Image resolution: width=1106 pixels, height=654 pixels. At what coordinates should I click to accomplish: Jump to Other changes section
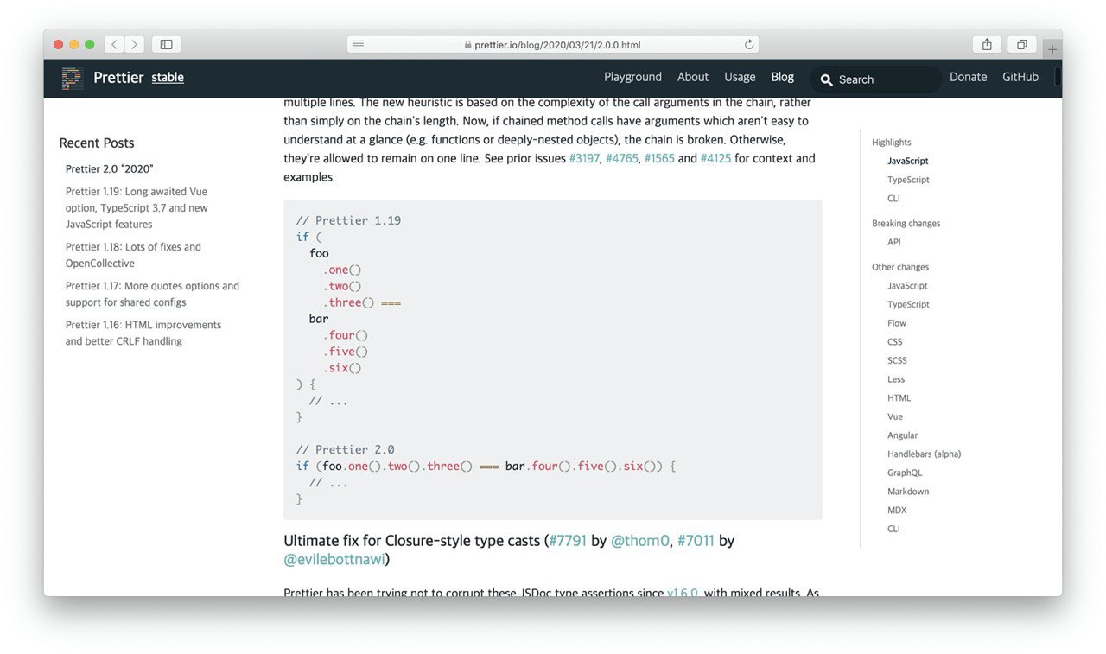[x=900, y=268]
